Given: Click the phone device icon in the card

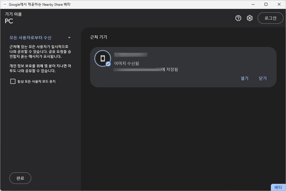Looking at the screenshot, I should tap(103, 58).
